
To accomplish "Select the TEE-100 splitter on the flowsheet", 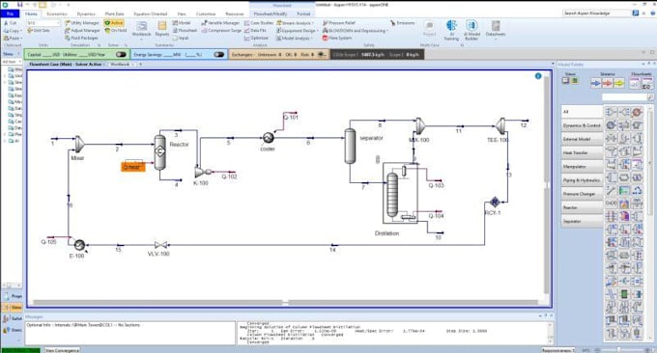I will coord(500,126).
